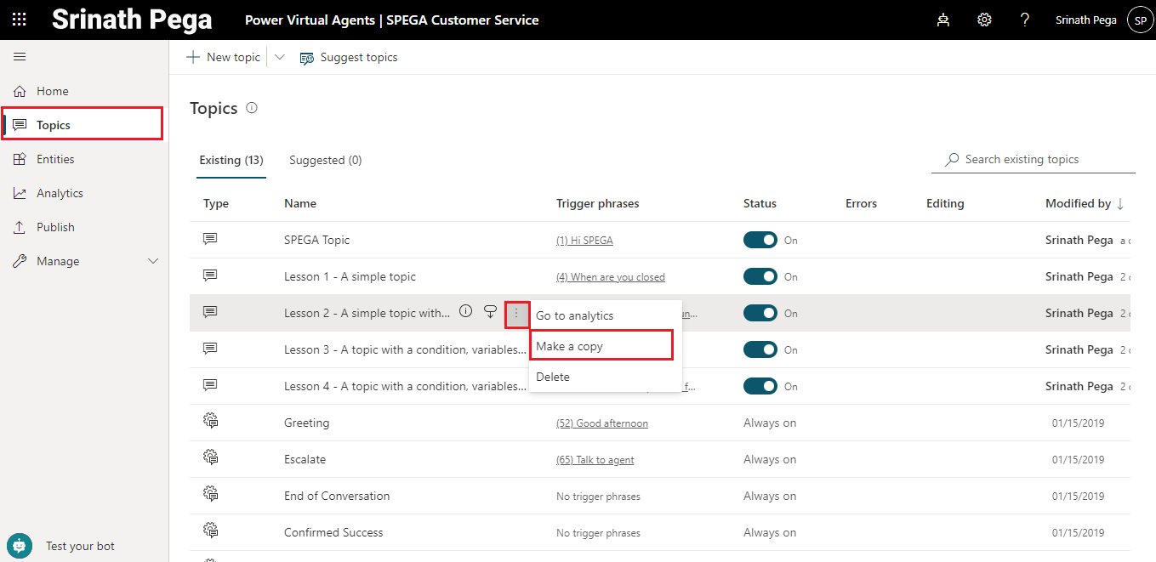Open the New topic dropdown arrow
This screenshot has width=1156, height=562.
(280, 57)
